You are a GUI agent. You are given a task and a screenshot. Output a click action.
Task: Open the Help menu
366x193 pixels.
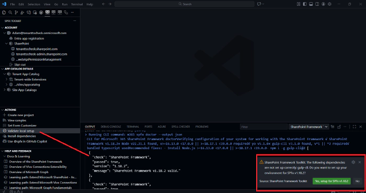[89, 4]
